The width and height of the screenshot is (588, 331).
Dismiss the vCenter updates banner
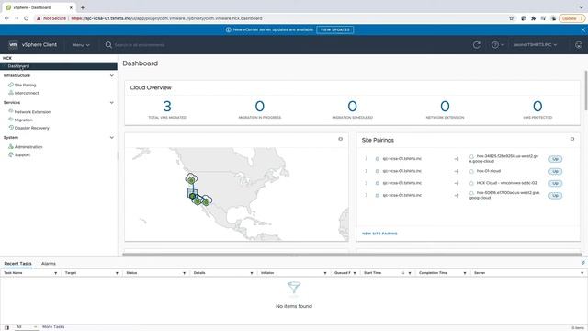583,29
